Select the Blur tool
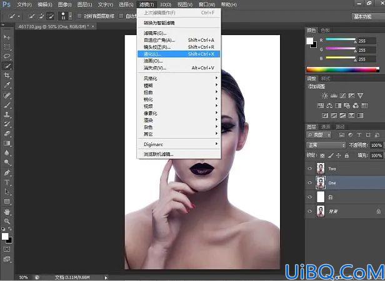 (7, 153)
